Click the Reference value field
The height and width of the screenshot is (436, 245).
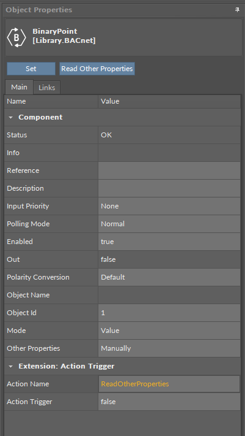click(x=169, y=170)
